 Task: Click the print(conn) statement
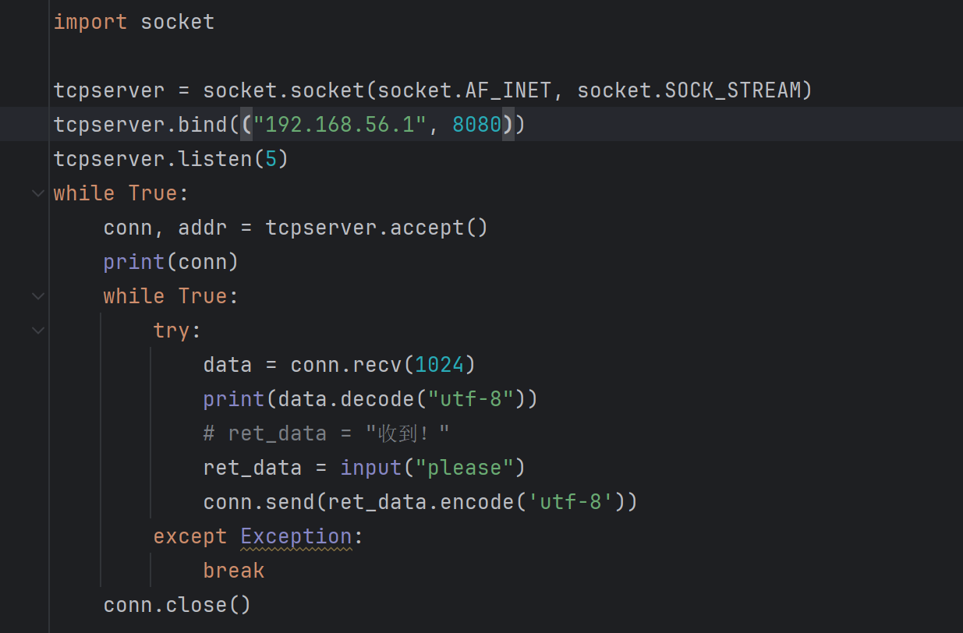(x=170, y=262)
